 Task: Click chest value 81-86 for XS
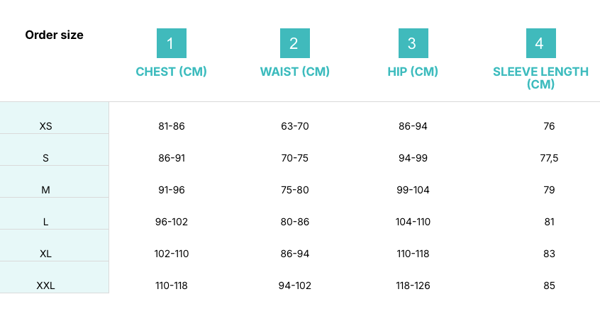pyautogui.click(x=172, y=126)
